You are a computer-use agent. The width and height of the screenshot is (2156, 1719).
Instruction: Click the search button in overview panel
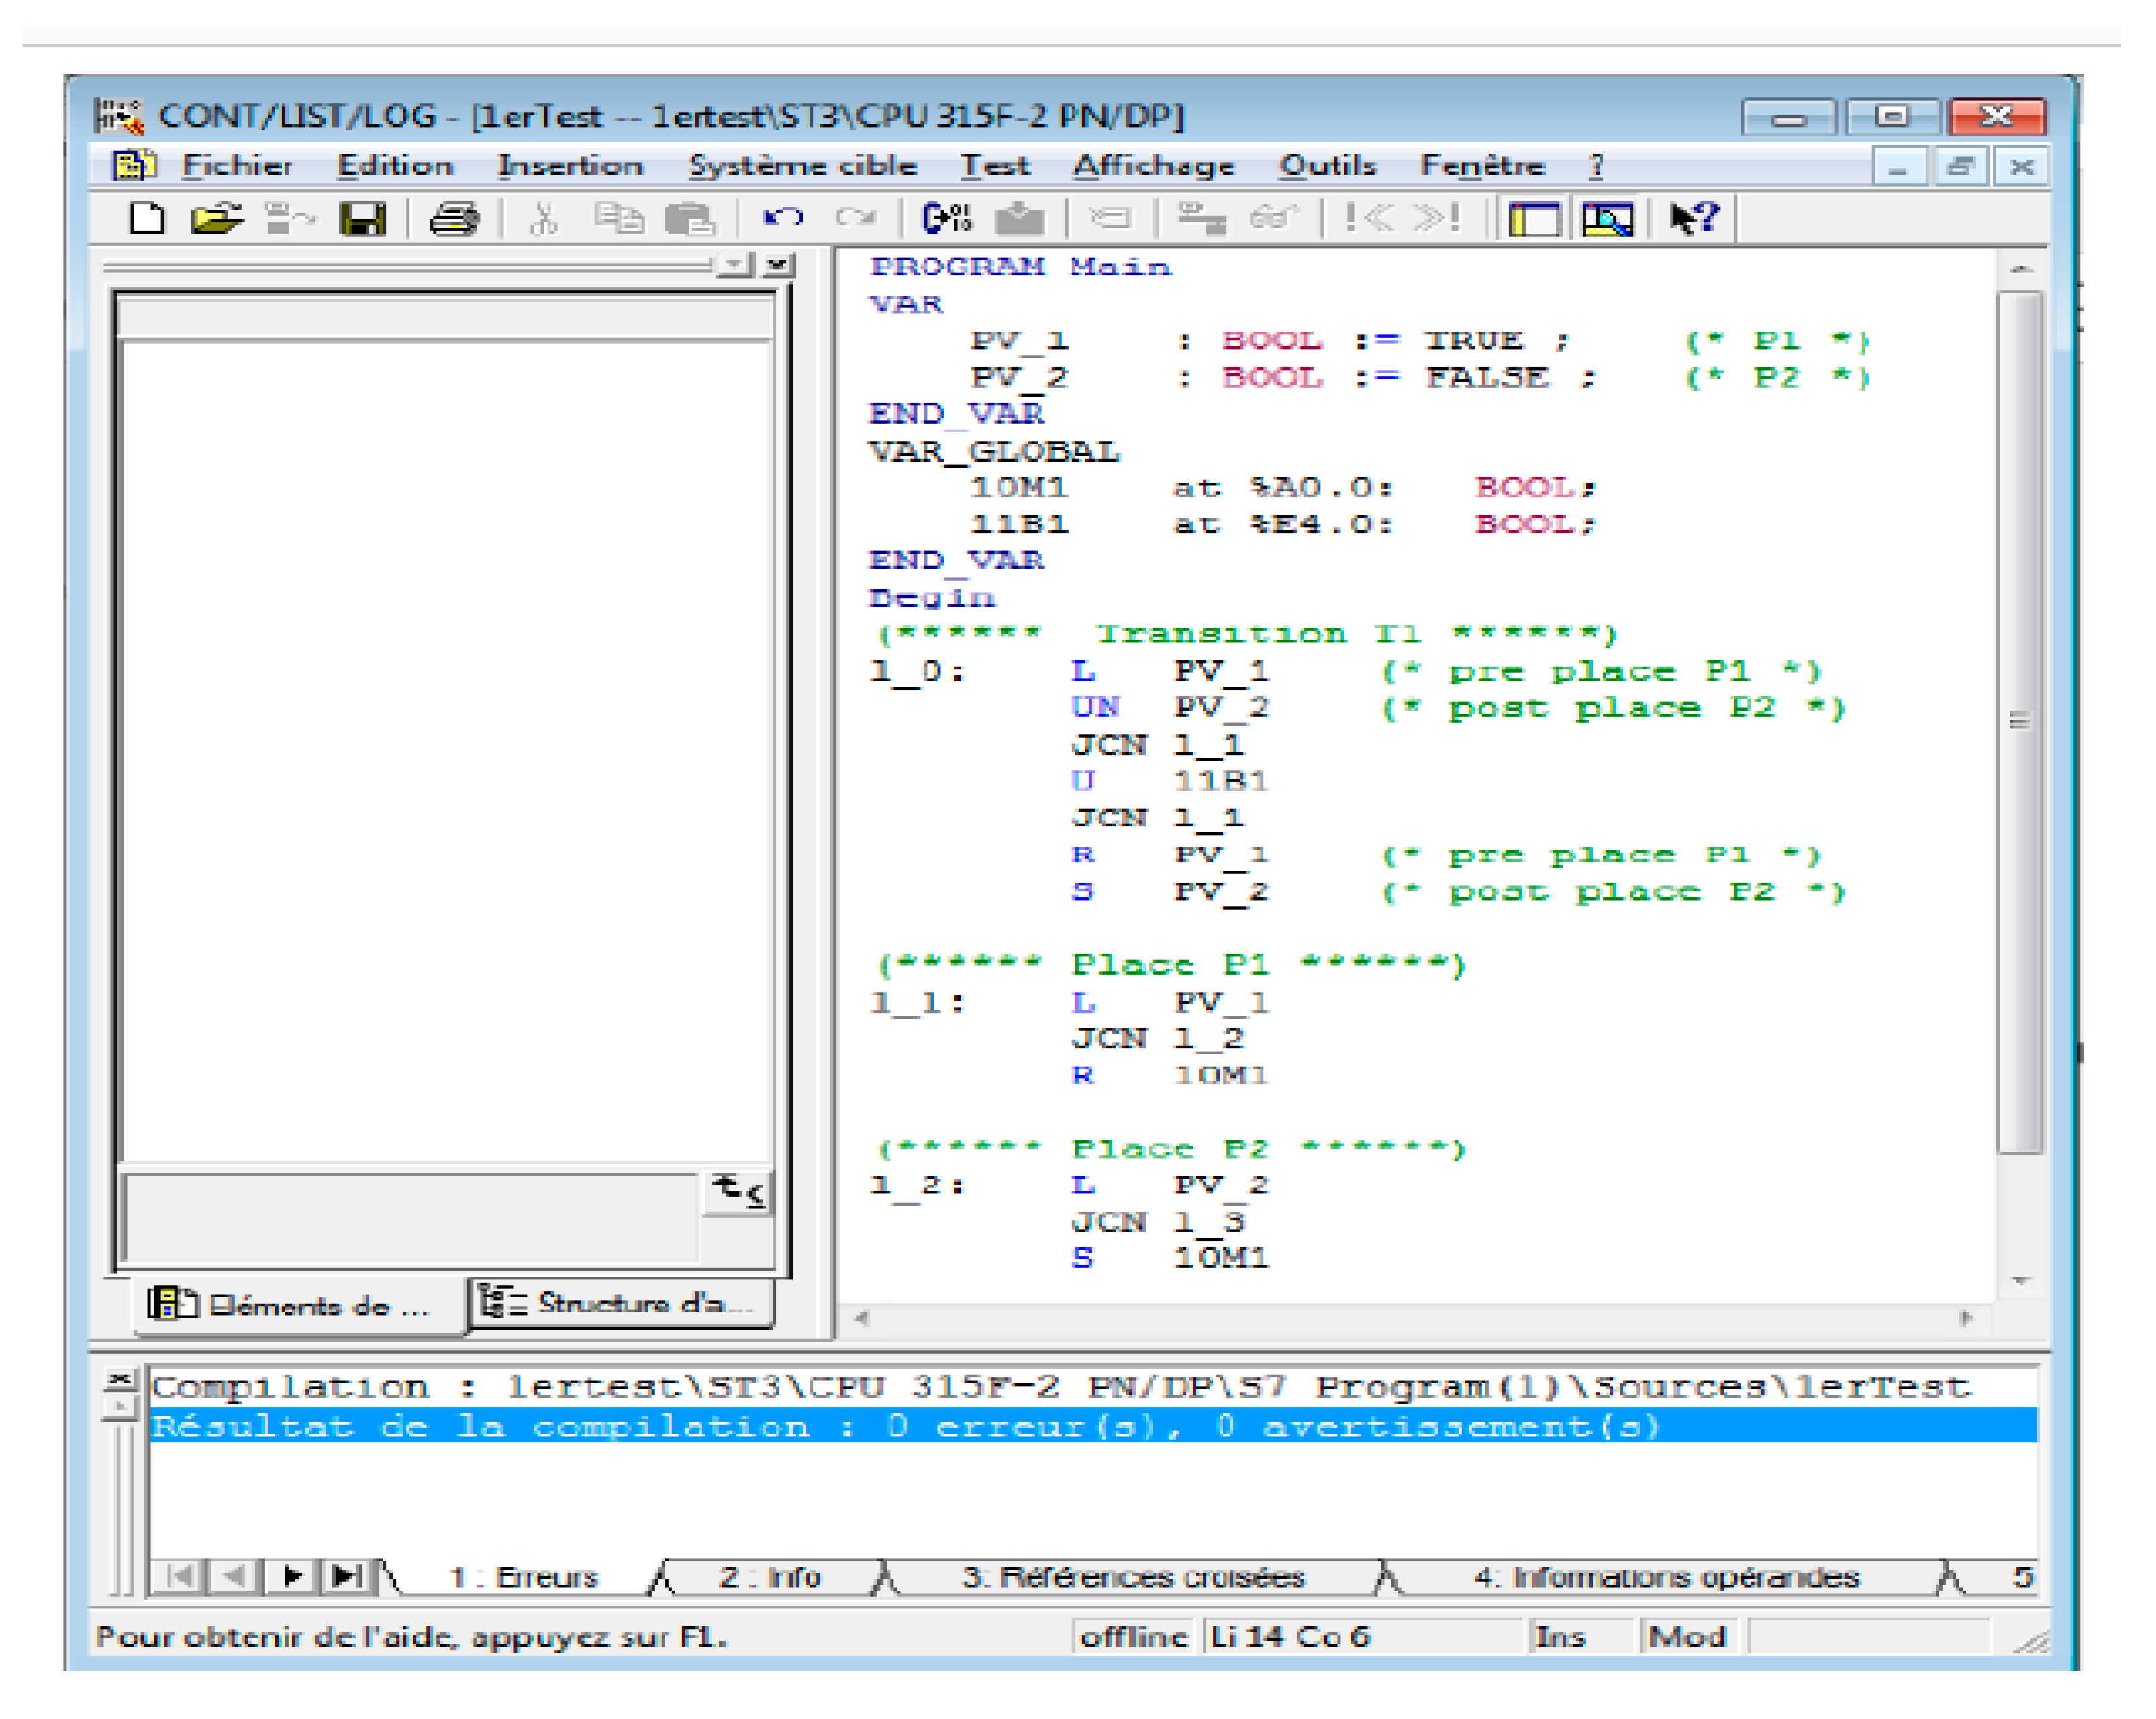pos(738,1191)
